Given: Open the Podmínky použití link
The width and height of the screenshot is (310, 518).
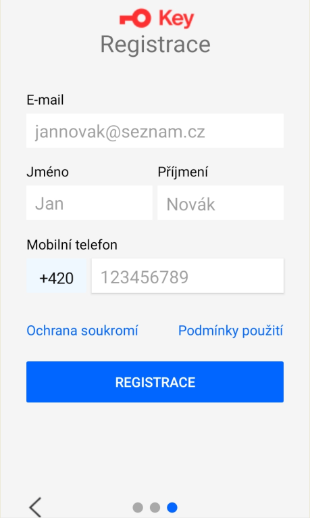Looking at the screenshot, I should pyautogui.click(x=231, y=331).
